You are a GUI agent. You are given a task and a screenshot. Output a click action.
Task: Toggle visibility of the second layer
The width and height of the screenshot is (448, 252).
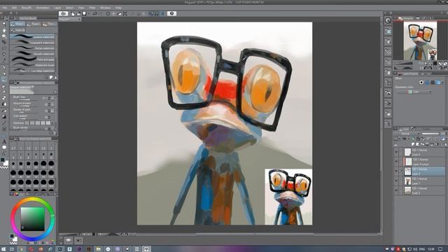(396, 162)
